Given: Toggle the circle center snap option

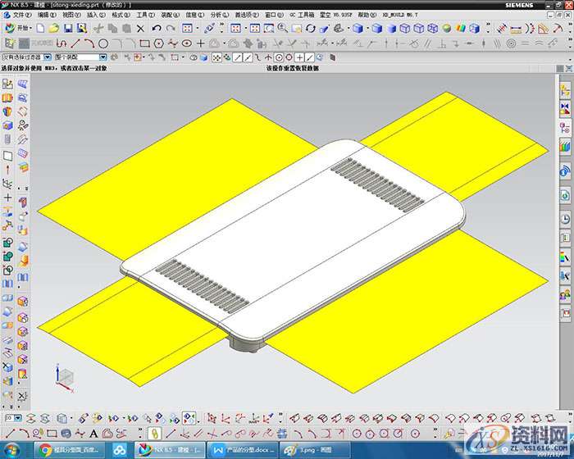Looking at the screenshot, I should coord(278,58).
